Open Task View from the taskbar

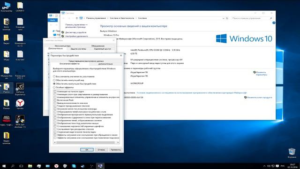[21, 166]
